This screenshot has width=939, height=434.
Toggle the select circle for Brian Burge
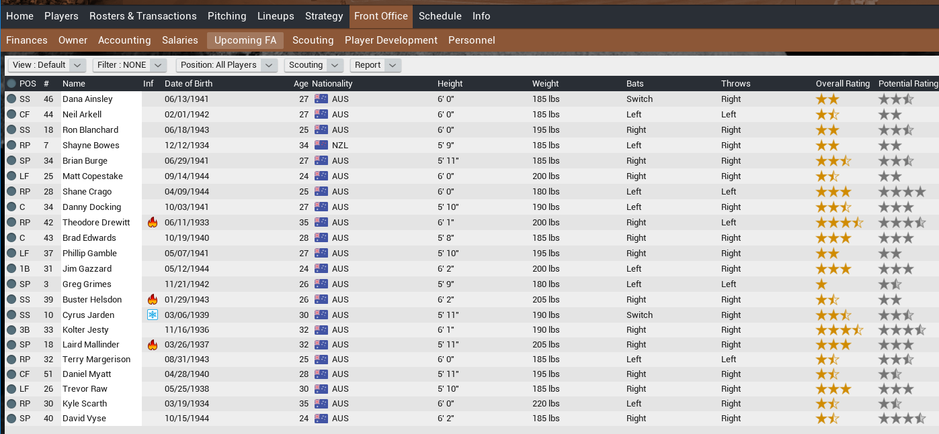11,161
